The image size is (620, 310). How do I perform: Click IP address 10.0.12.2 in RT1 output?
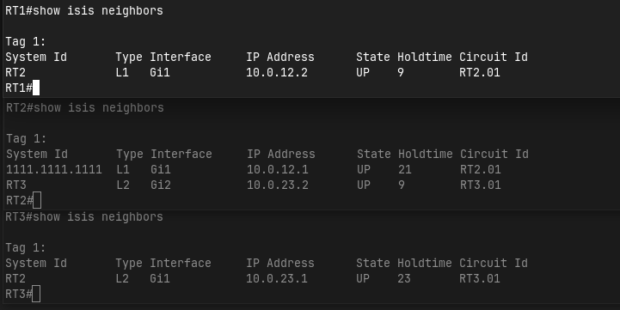pos(277,73)
